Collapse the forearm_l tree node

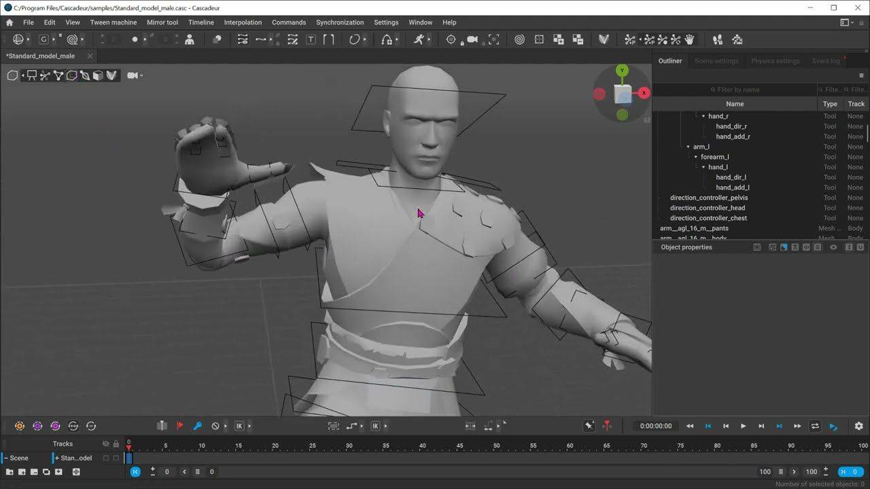(696, 157)
